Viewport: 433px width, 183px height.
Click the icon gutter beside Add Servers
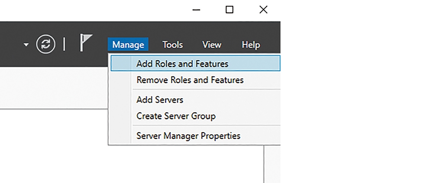click(x=121, y=100)
